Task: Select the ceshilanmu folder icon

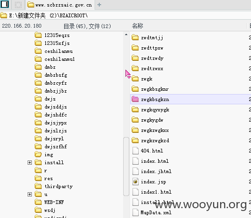Action: (x=38, y=51)
